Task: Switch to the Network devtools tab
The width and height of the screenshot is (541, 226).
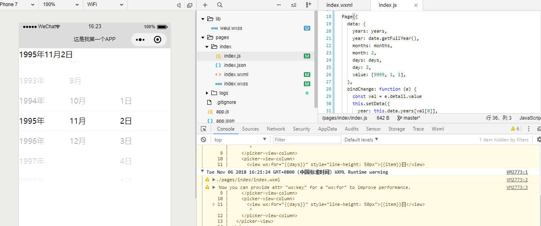Action: 276,129
